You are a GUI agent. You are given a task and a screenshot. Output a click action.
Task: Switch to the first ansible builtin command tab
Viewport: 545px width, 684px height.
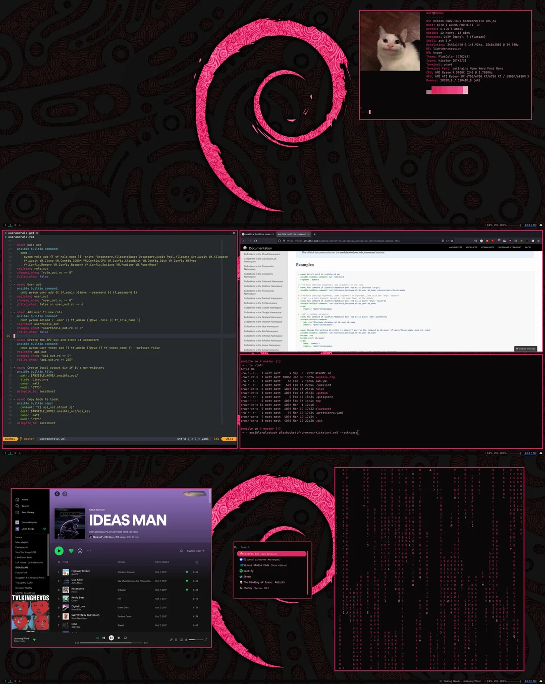257,234
